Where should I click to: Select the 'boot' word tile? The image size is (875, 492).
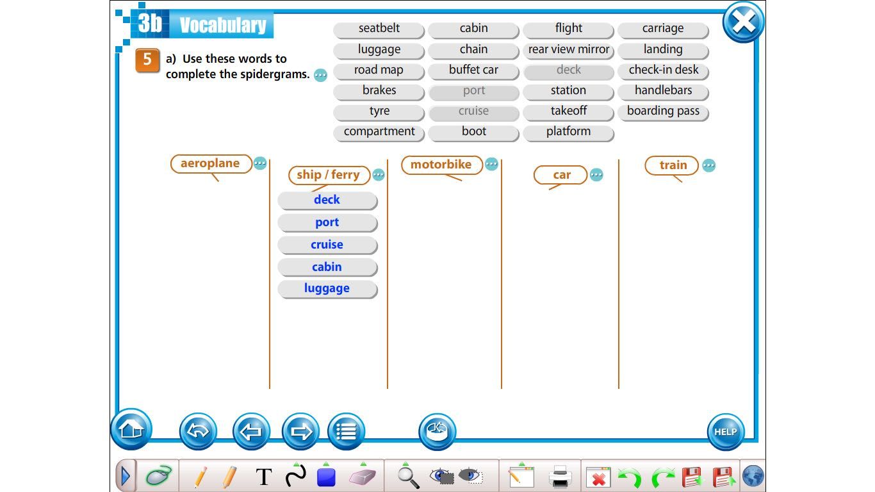[x=473, y=132]
